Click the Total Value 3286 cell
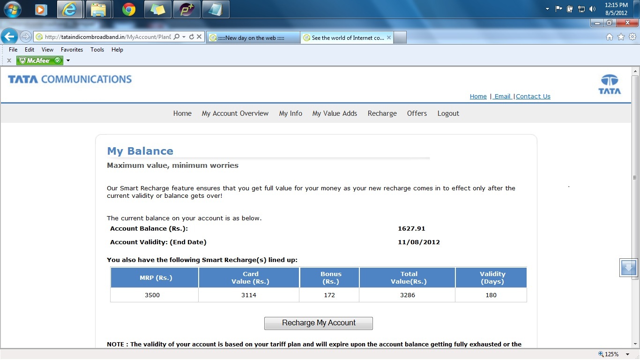 (x=407, y=295)
